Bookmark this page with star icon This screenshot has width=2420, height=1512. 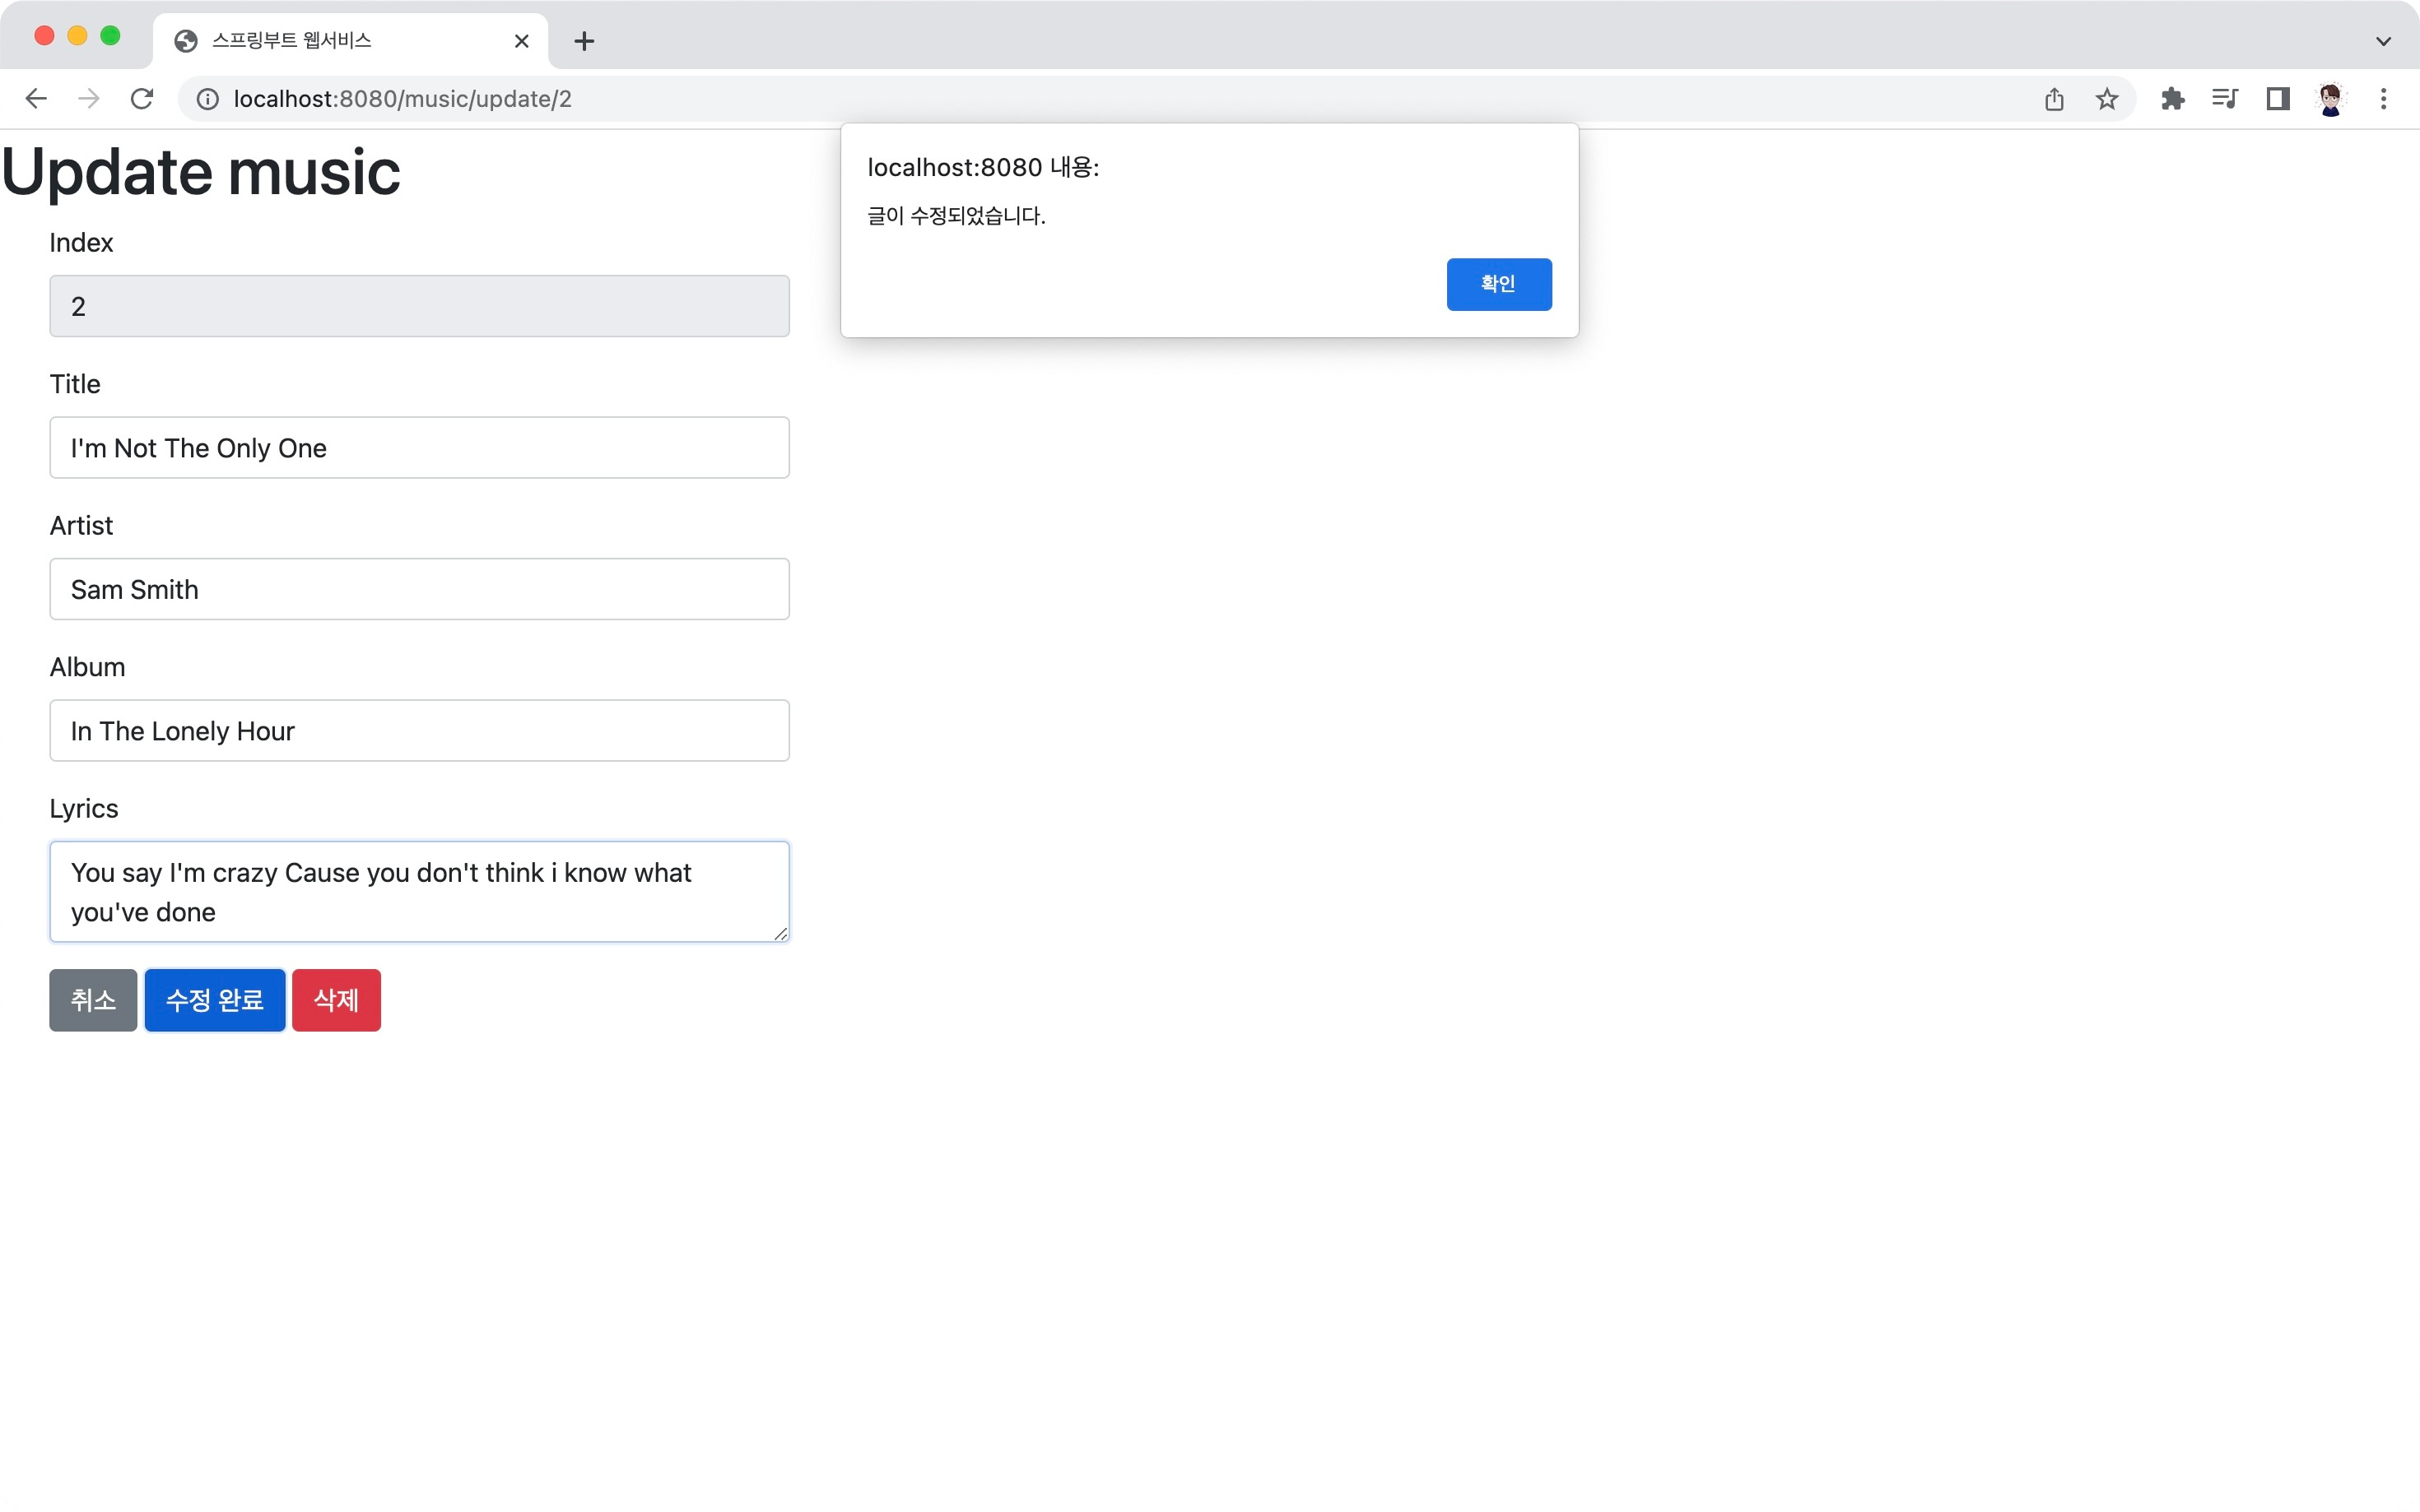click(x=2107, y=99)
